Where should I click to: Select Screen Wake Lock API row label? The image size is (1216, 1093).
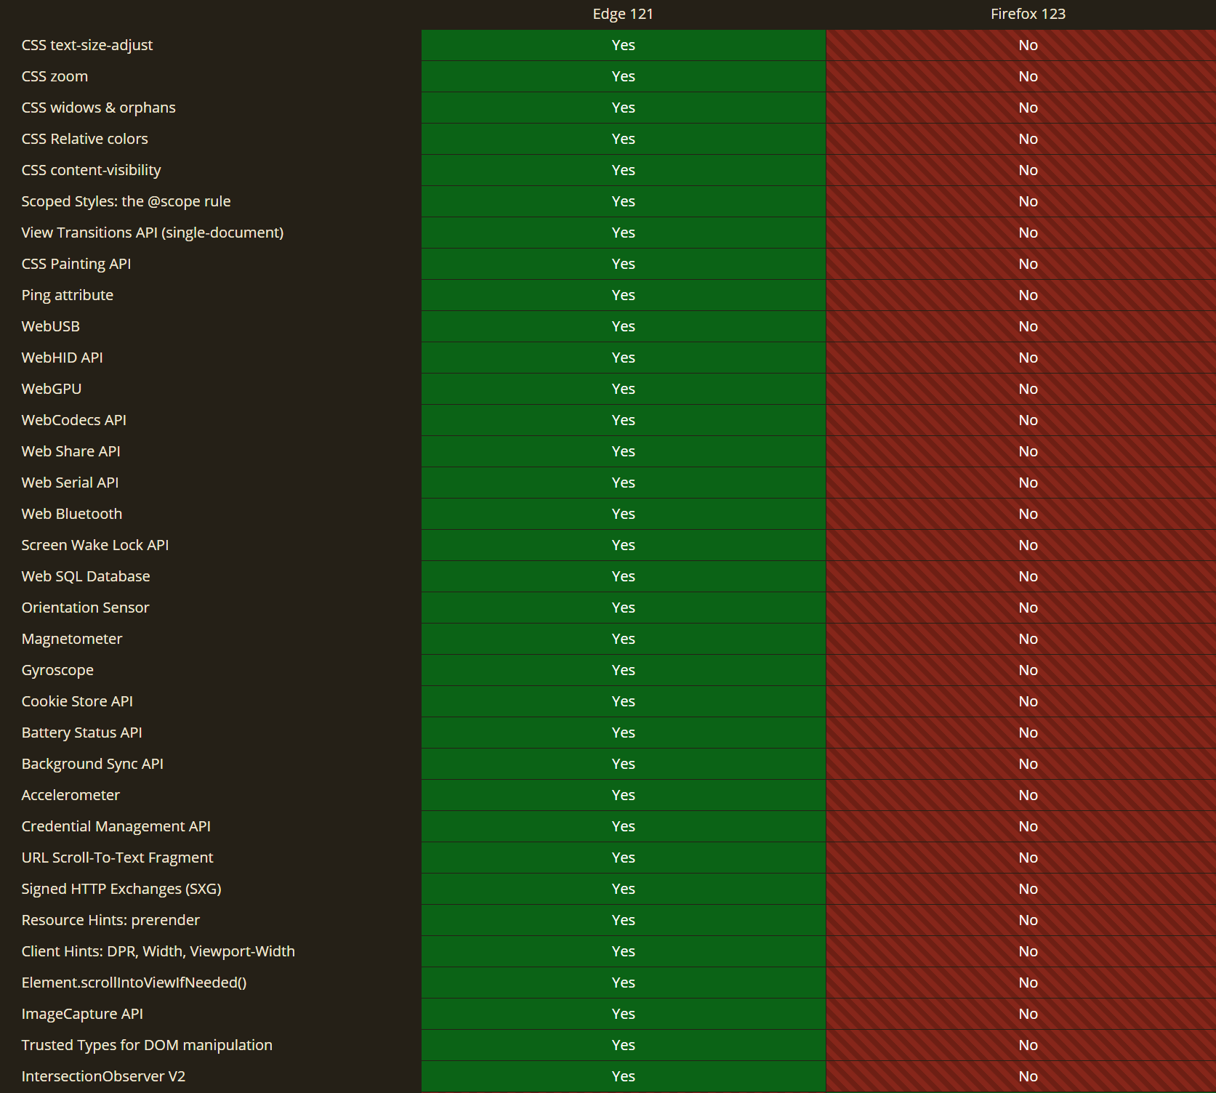[94, 545]
